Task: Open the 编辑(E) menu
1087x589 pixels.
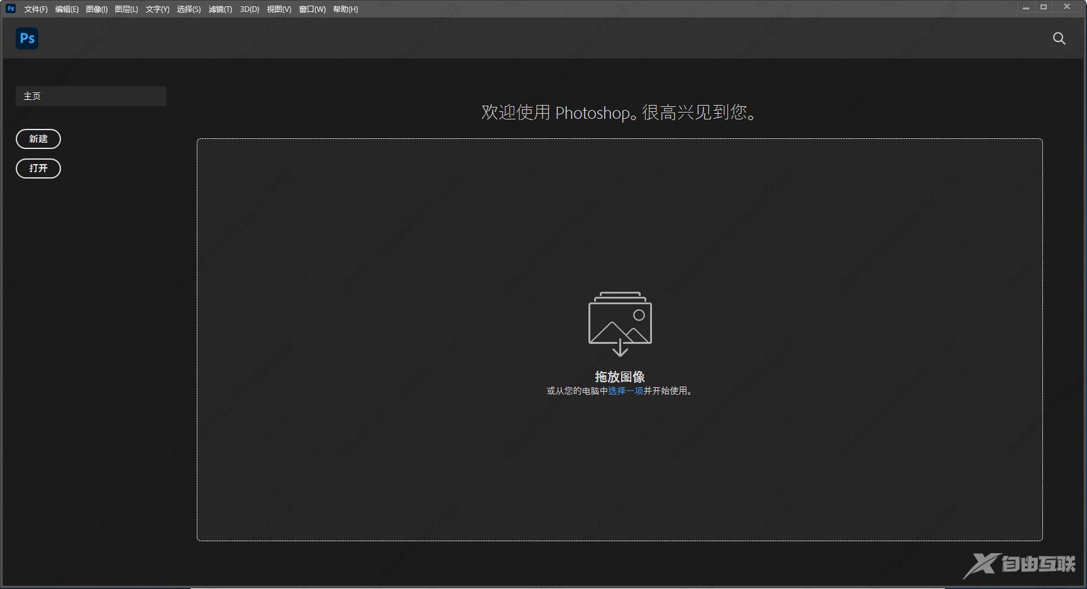Action: [x=67, y=9]
